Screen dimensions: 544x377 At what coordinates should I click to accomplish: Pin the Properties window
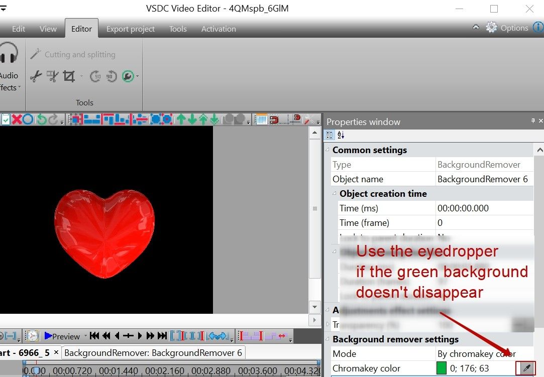[533, 120]
